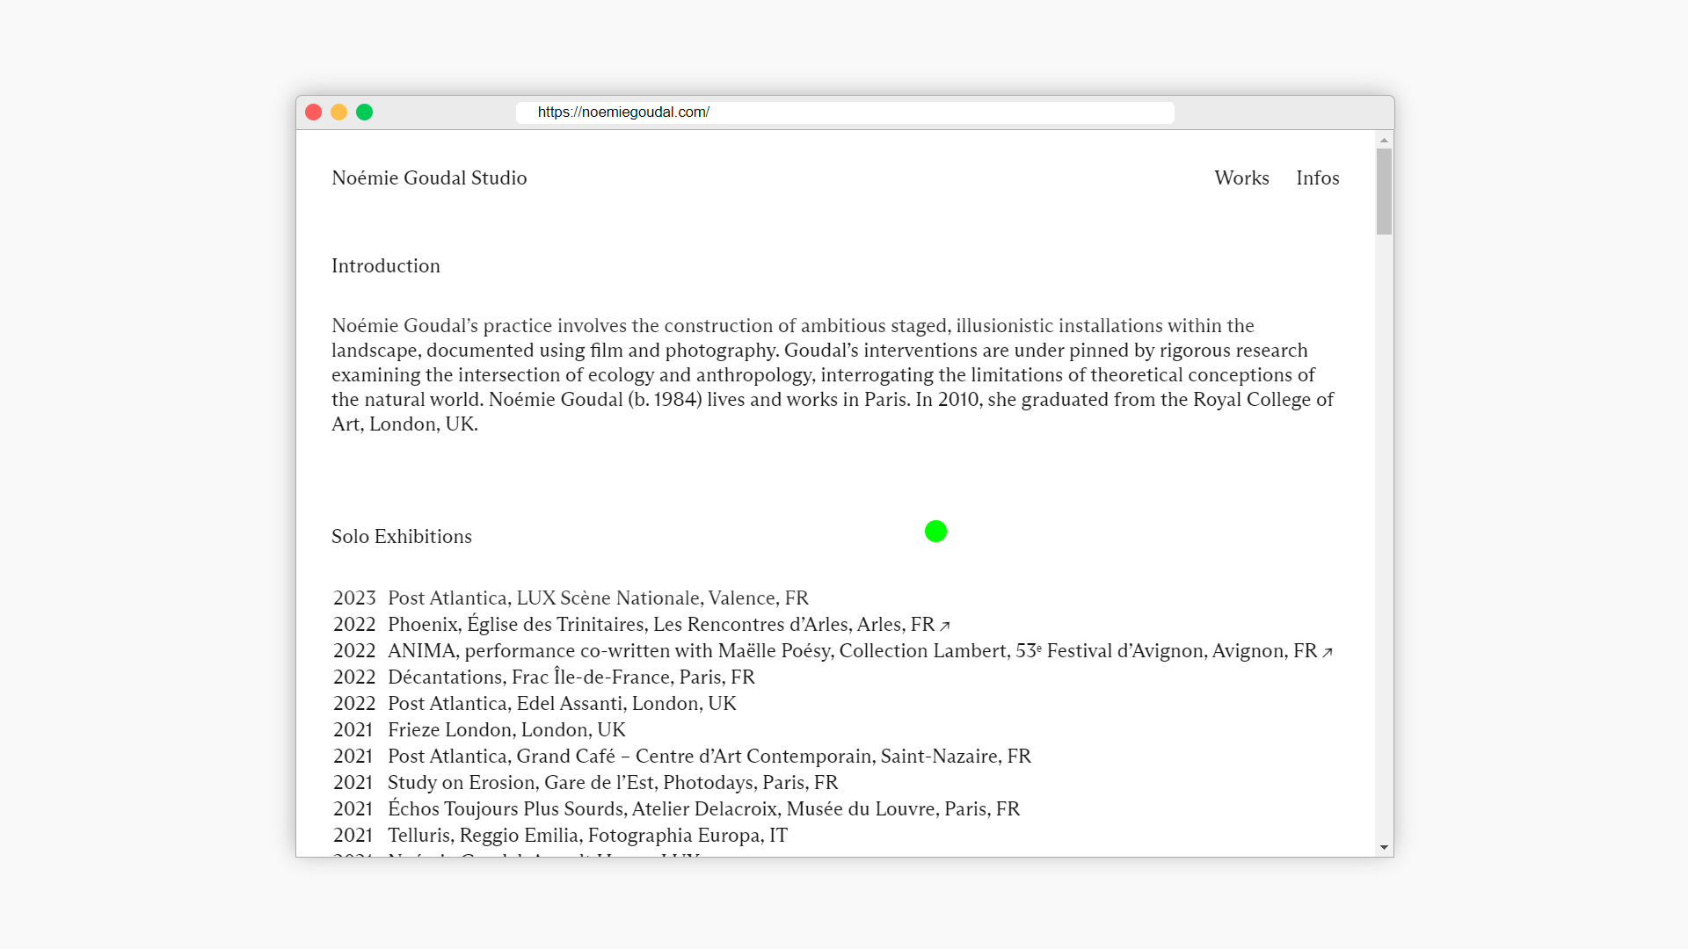Click the red close window dot
The image size is (1688, 949).
[x=313, y=112]
